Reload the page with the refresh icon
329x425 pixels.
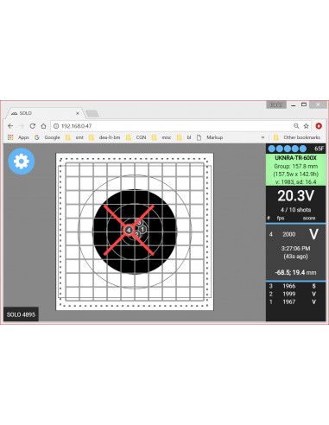(x=33, y=126)
